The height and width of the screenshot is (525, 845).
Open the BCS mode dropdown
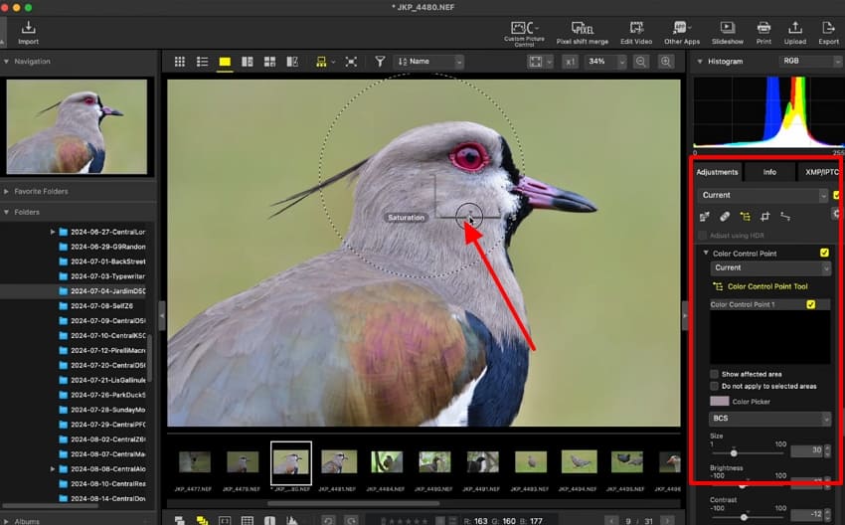click(x=769, y=419)
